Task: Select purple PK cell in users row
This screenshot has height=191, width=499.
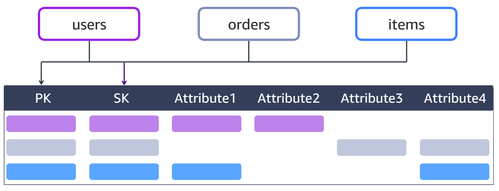Action: pos(41,124)
